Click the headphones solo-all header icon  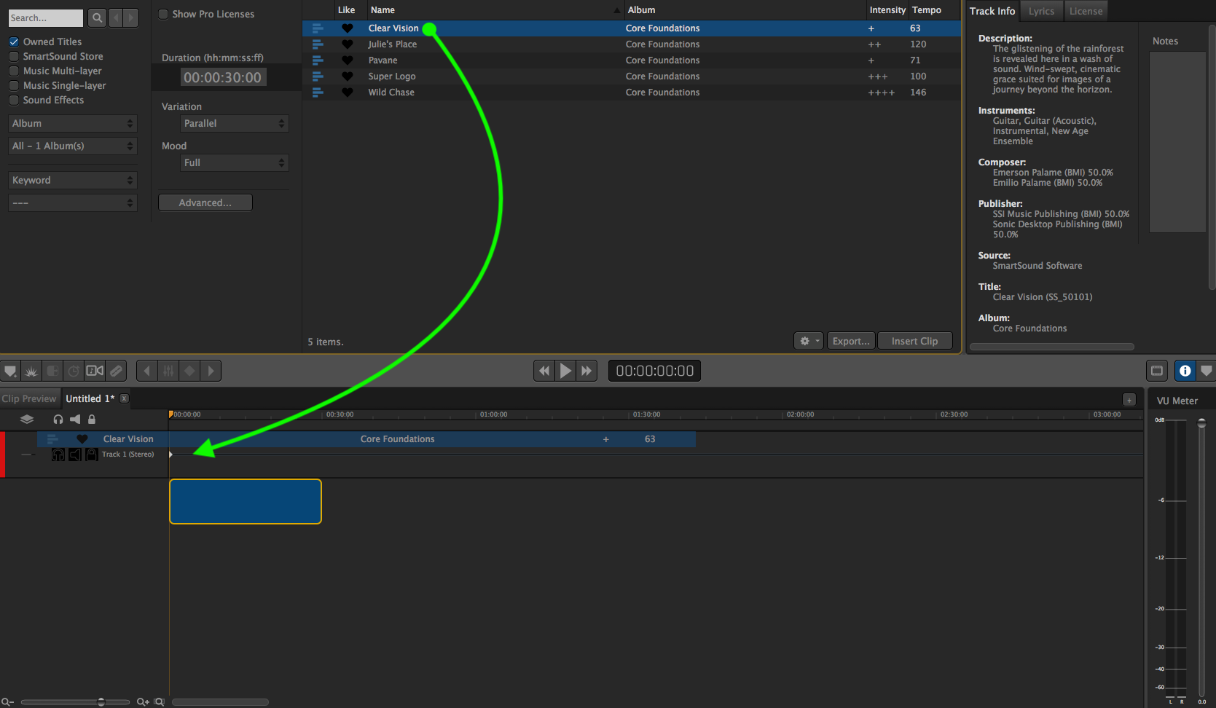tap(58, 419)
